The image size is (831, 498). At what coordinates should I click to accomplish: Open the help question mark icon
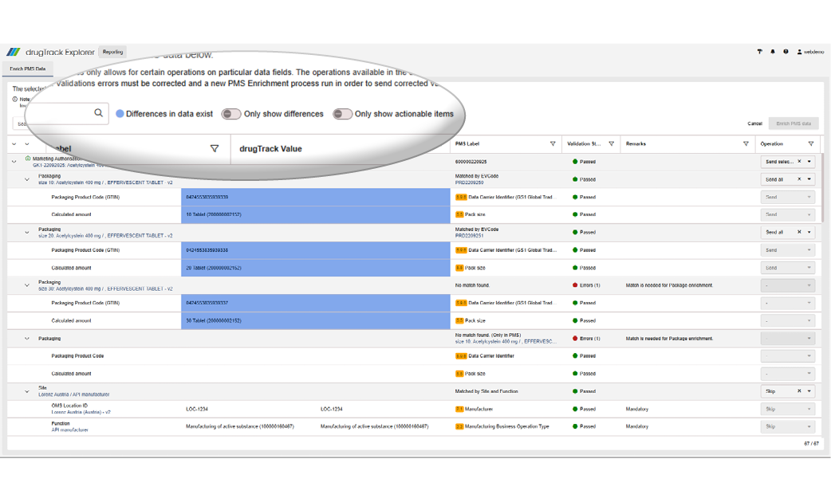pyautogui.click(x=786, y=52)
